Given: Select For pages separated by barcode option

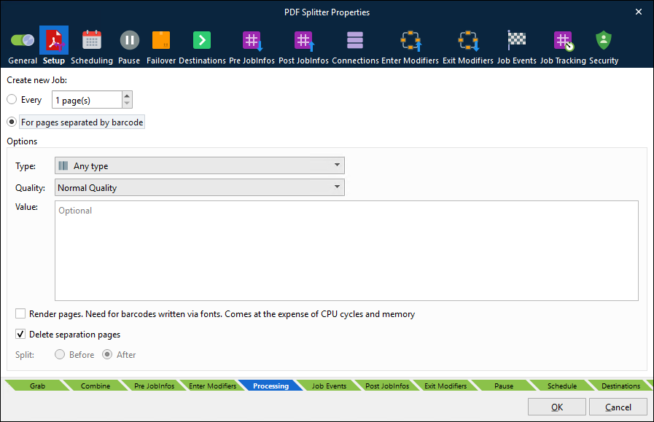Looking at the screenshot, I should [x=12, y=122].
